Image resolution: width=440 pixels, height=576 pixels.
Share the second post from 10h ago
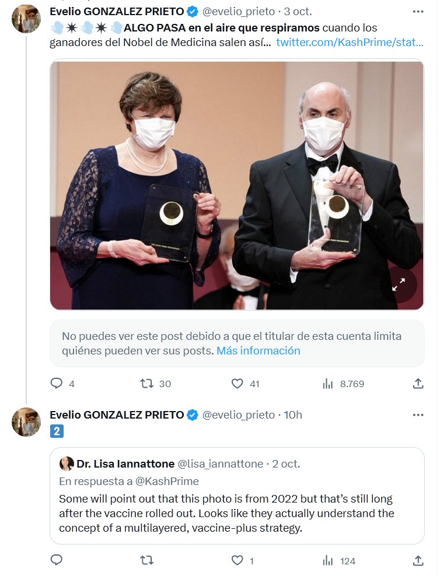pyautogui.click(x=418, y=560)
